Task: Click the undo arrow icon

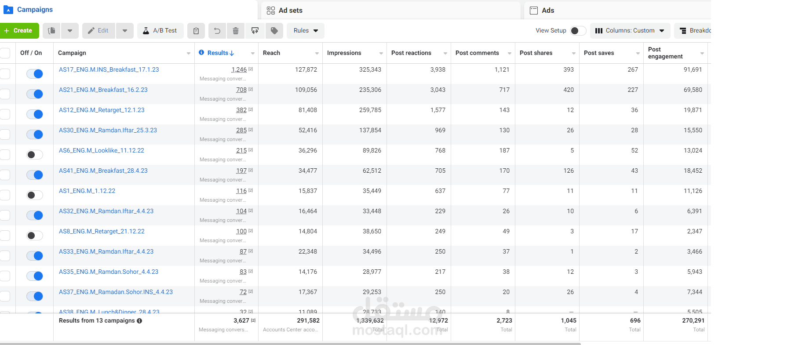Action: click(217, 31)
